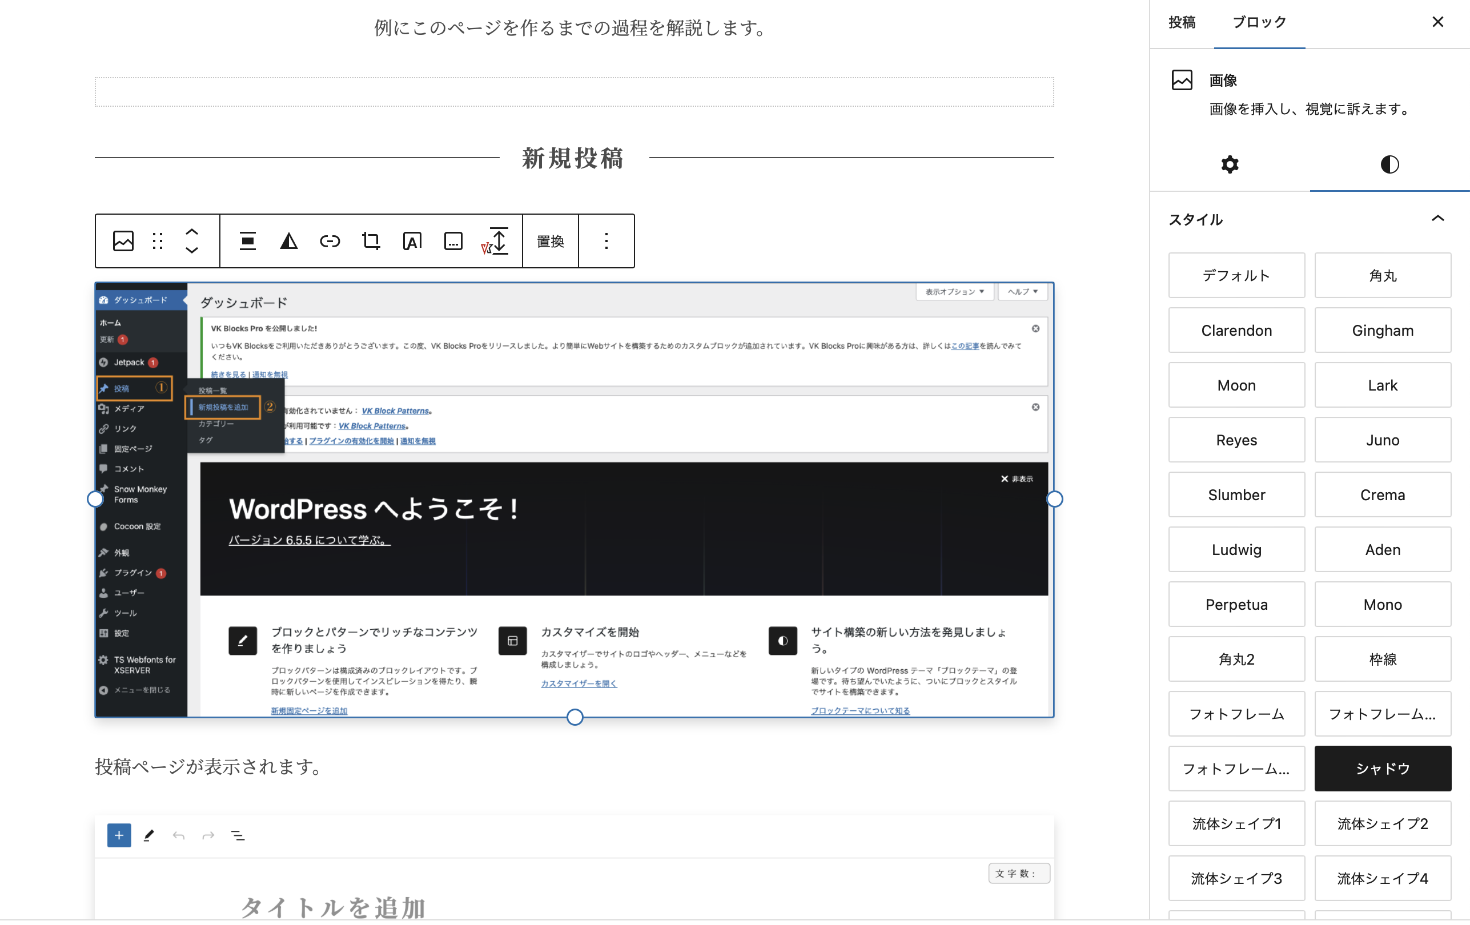Click the image block type icon in toolbar
This screenshot has height=925, width=1470.
point(123,241)
